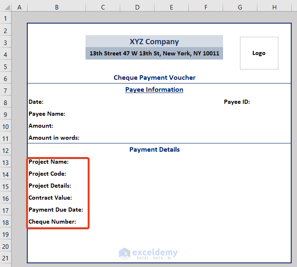Select column C header
This screenshot has width=297, height=267.
tap(103, 7)
